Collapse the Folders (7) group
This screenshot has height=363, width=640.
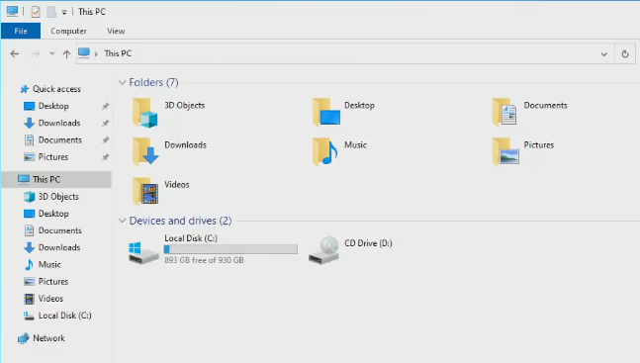click(122, 82)
